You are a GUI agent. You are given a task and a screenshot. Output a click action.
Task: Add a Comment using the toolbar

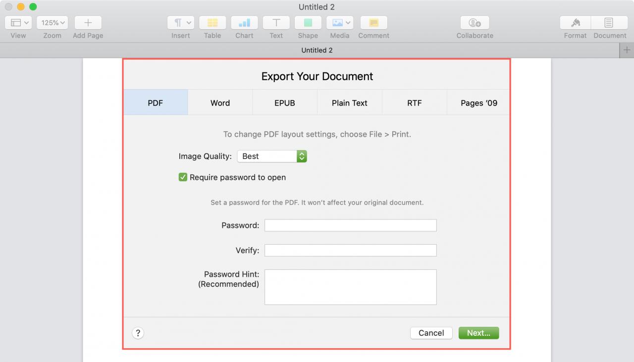pos(373,23)
